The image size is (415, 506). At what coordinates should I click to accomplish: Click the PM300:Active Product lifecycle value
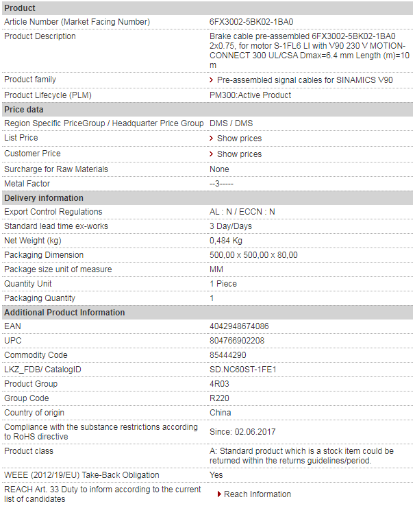[251, 95]
